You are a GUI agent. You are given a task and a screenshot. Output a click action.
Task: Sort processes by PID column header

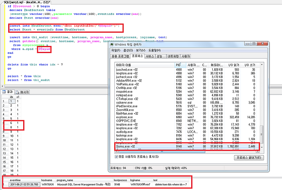(180, 65)
